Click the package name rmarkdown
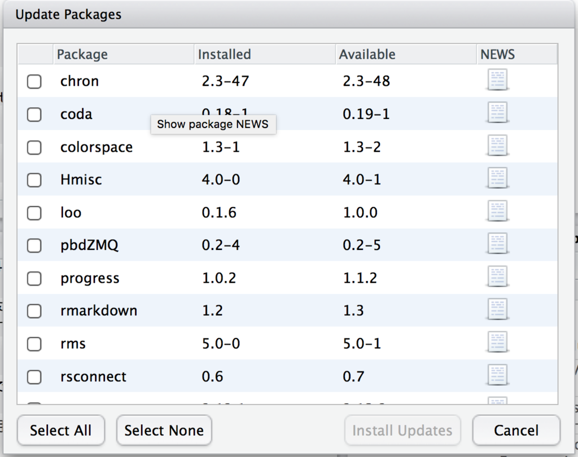The height and width of the screenshot is (457, 578). coord(99,311)
